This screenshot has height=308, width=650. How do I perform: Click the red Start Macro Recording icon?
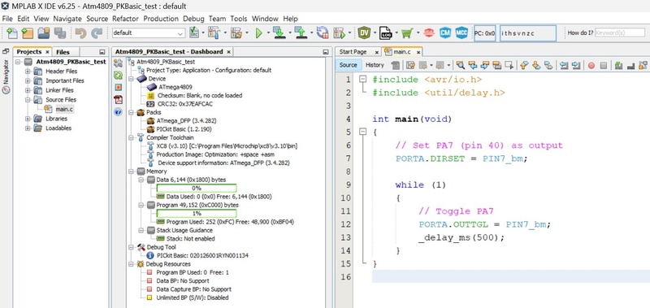(591, 65)
